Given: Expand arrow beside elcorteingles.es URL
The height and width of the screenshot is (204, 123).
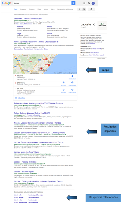Looking at the screenshot, I should [38, 174].
